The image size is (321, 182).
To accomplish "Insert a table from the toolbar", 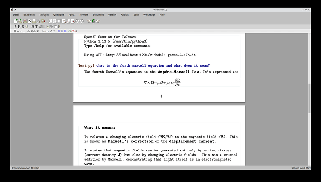I will point(44,27).
